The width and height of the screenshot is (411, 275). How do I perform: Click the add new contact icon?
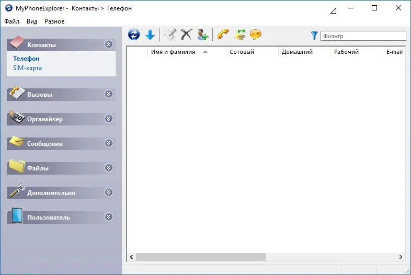coord(202,35)
